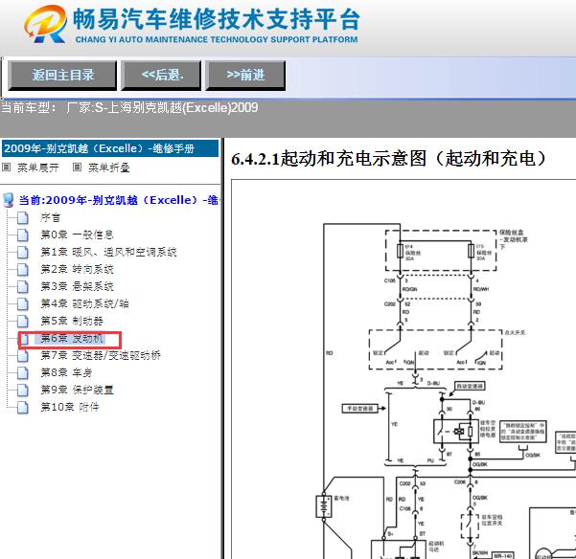The width and height of the screenshot is (576, 559).
Task: Click heading 6.4.2.1起动和充电示意图
Action: coord(389,159)
